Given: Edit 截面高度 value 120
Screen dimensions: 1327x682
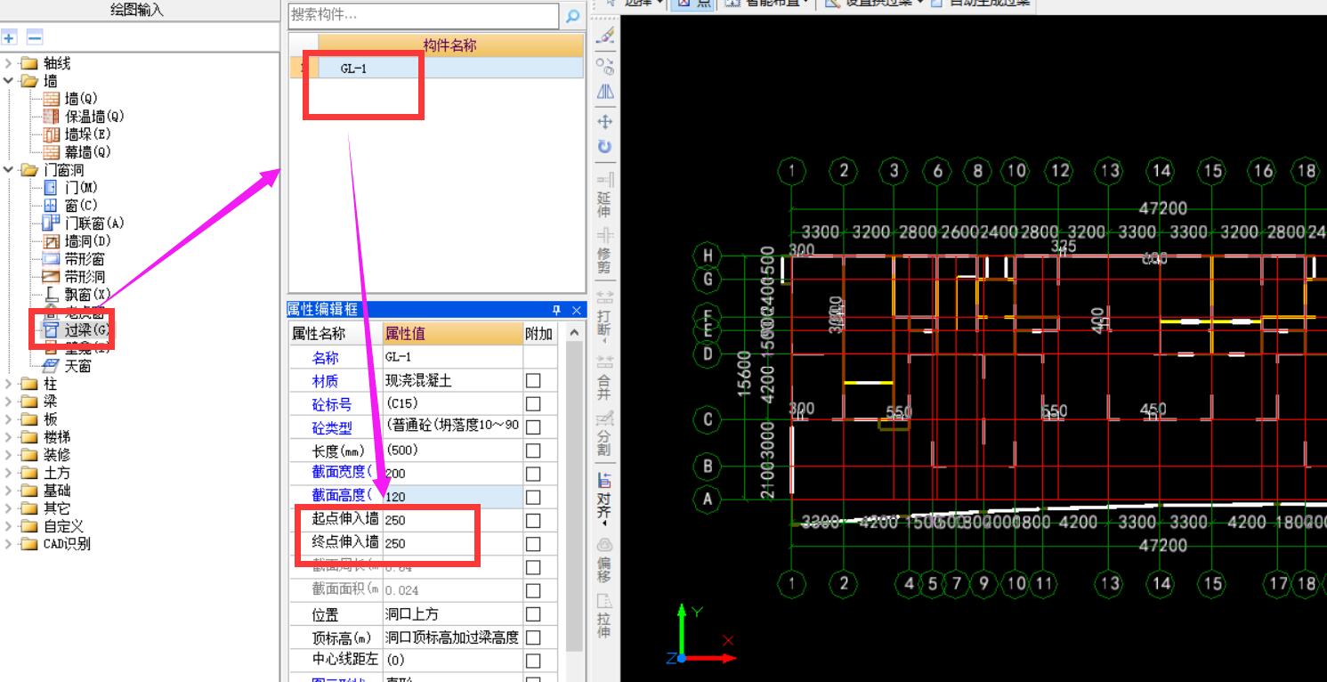Looking at the screenshot, I should [452, 497].
